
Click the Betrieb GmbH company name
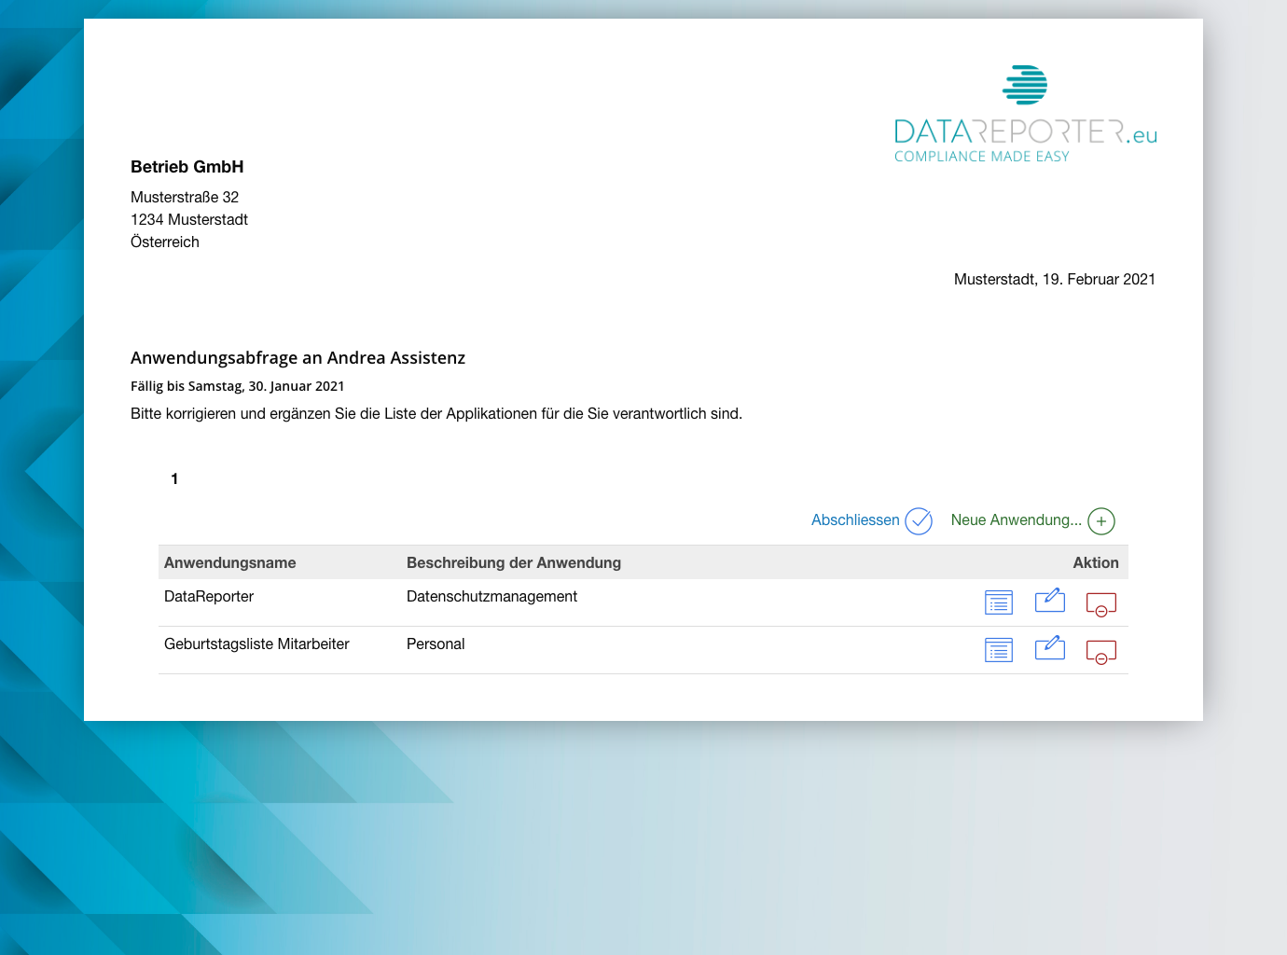(x=187, y=167)
